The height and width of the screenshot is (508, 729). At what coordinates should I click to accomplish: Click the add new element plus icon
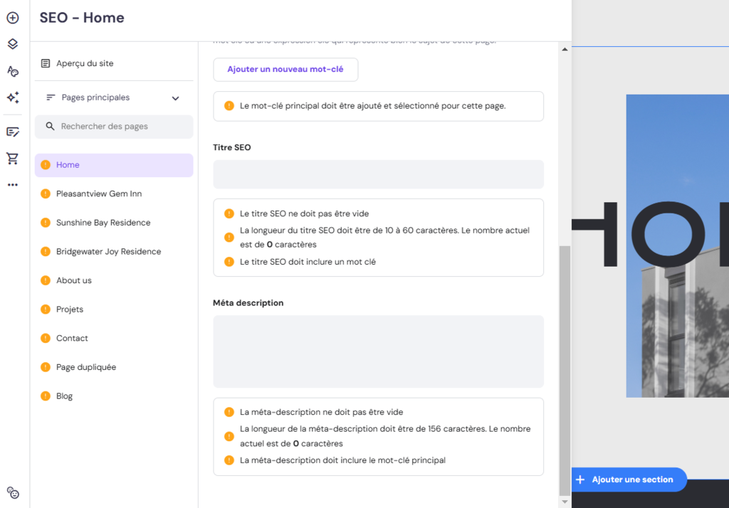(12, 18)
